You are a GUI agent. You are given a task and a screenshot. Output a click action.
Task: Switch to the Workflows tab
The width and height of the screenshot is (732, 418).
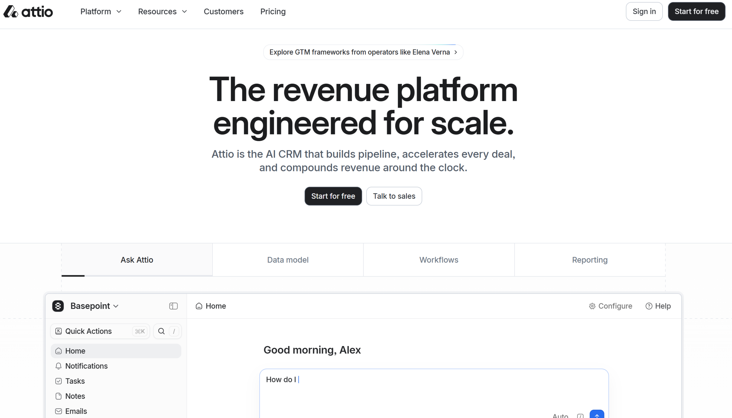pos(439,260)
